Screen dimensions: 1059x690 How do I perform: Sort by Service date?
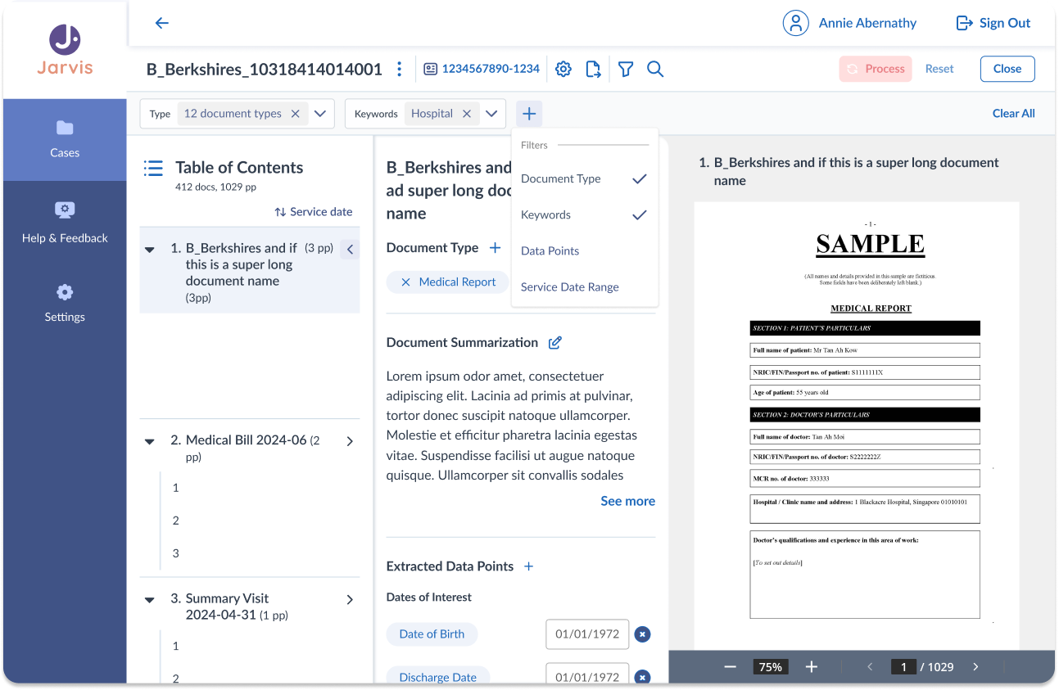point(314,212)
